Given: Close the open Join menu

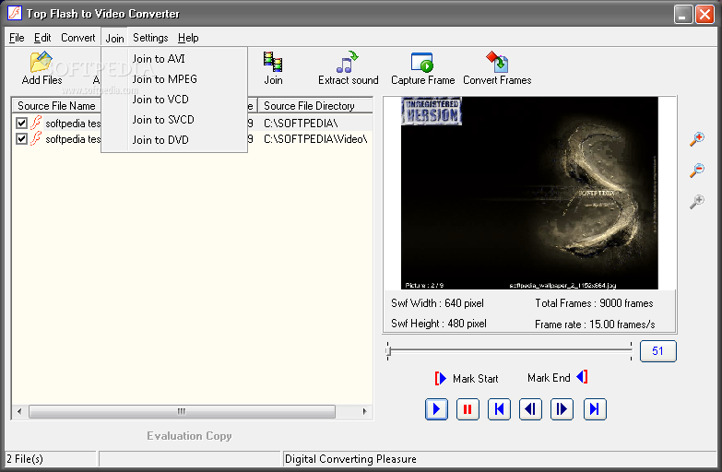Looking at the screenshot, I should [x=114, y=38].
